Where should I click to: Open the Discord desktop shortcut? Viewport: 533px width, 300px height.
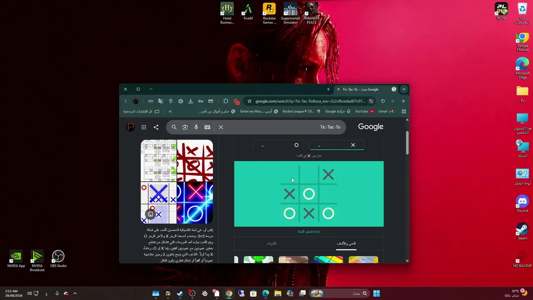pyautogui.click(x=522, y=204)
